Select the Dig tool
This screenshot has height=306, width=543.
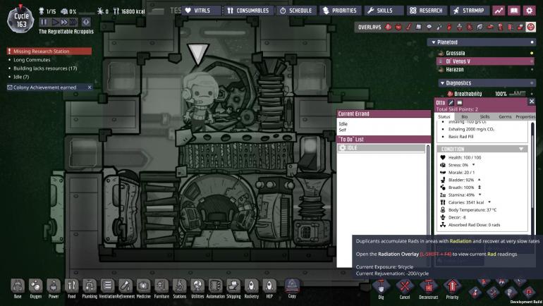click(381, 286)
